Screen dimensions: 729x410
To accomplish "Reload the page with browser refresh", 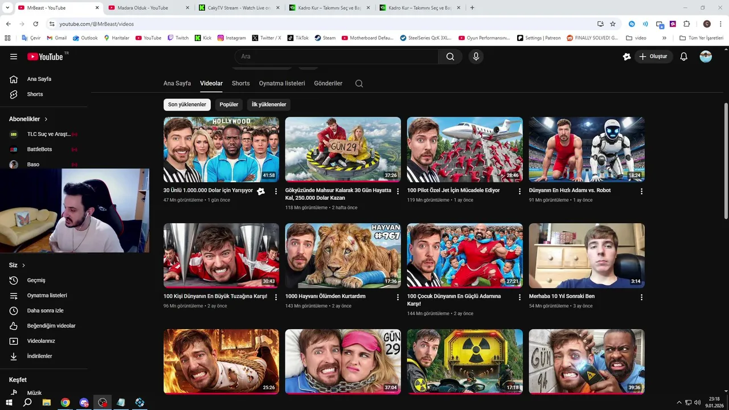I will (35, 24).
